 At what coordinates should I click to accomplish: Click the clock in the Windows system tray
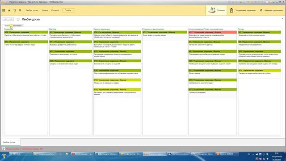[x=277, y=156]
